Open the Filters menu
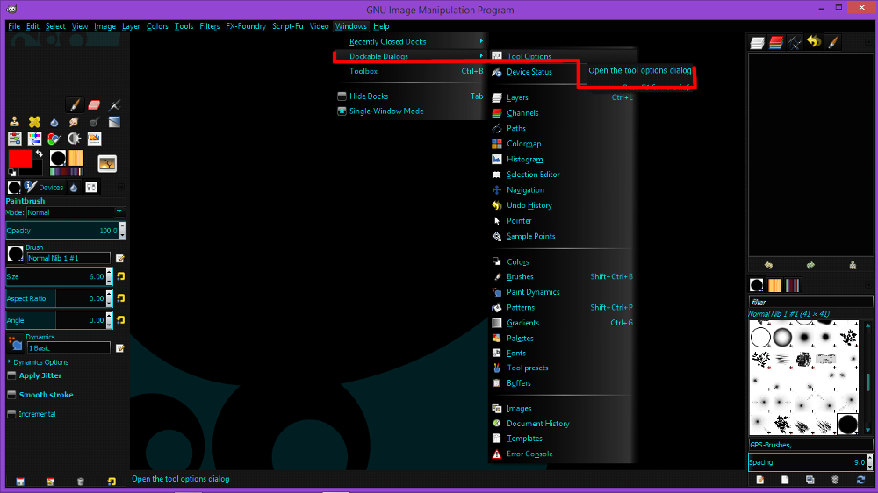 point(210,26)
